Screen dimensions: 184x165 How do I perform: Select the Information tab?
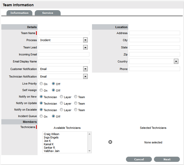point(19,13)
